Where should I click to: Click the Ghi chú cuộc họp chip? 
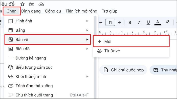pyautogui.click(x=123, y=70)
